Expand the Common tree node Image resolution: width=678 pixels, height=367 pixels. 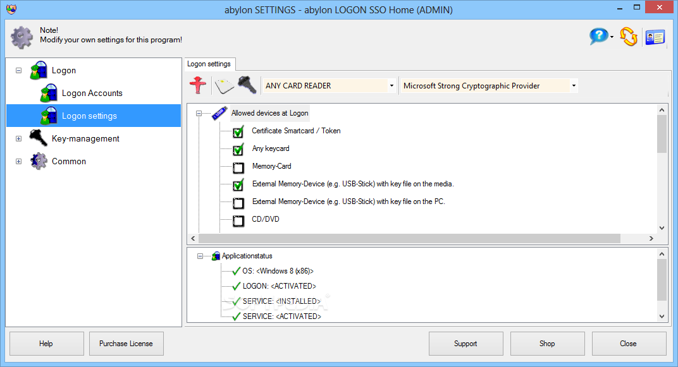(x=18, y=162)
